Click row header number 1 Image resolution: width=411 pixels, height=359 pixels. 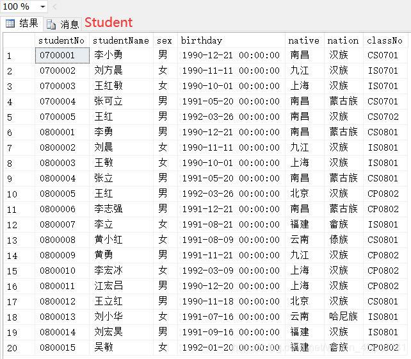(9, 56)
